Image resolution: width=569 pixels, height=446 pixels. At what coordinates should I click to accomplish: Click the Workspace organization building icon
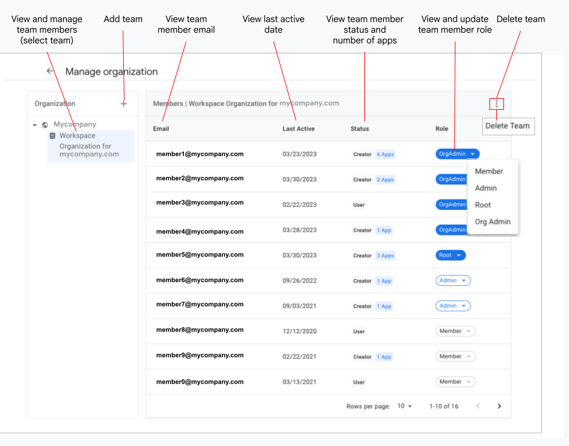(x=53, y=135)
